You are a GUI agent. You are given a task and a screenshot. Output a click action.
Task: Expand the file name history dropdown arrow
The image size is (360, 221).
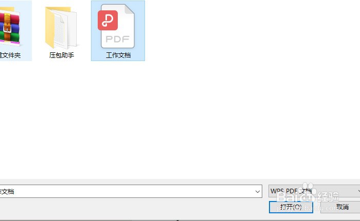coord(258,191)
